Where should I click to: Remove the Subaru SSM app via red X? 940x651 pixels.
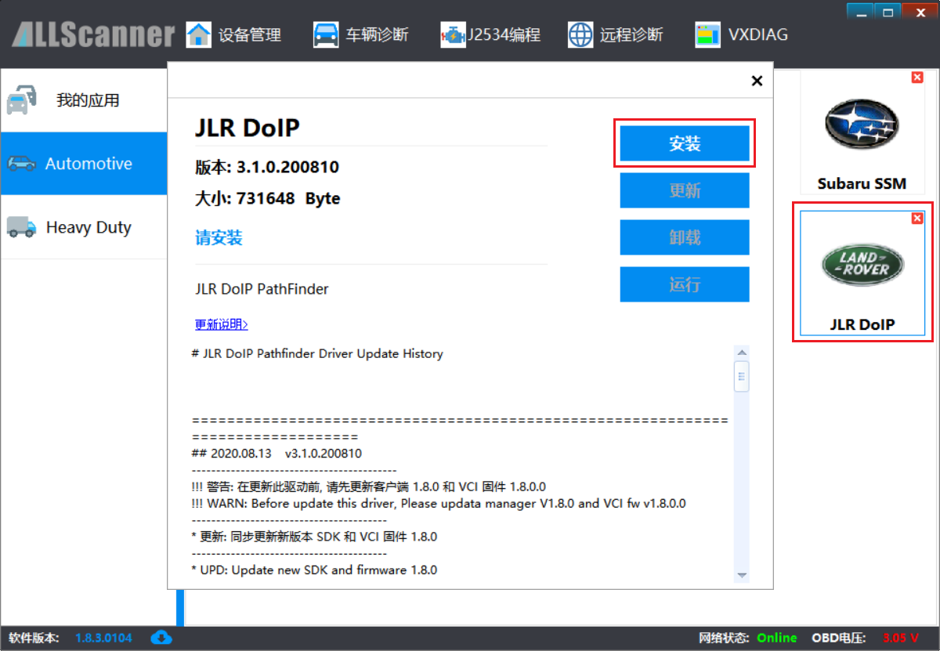click(x=917, y=78)
